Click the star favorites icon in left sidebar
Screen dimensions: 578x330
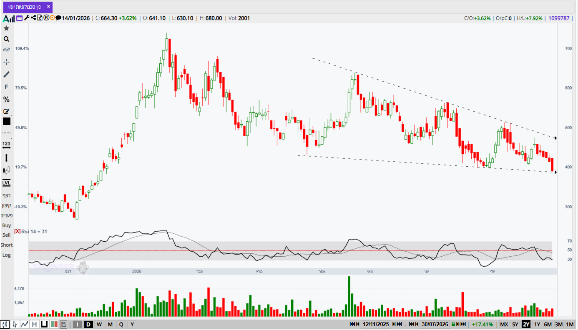[x=6, y=28]
